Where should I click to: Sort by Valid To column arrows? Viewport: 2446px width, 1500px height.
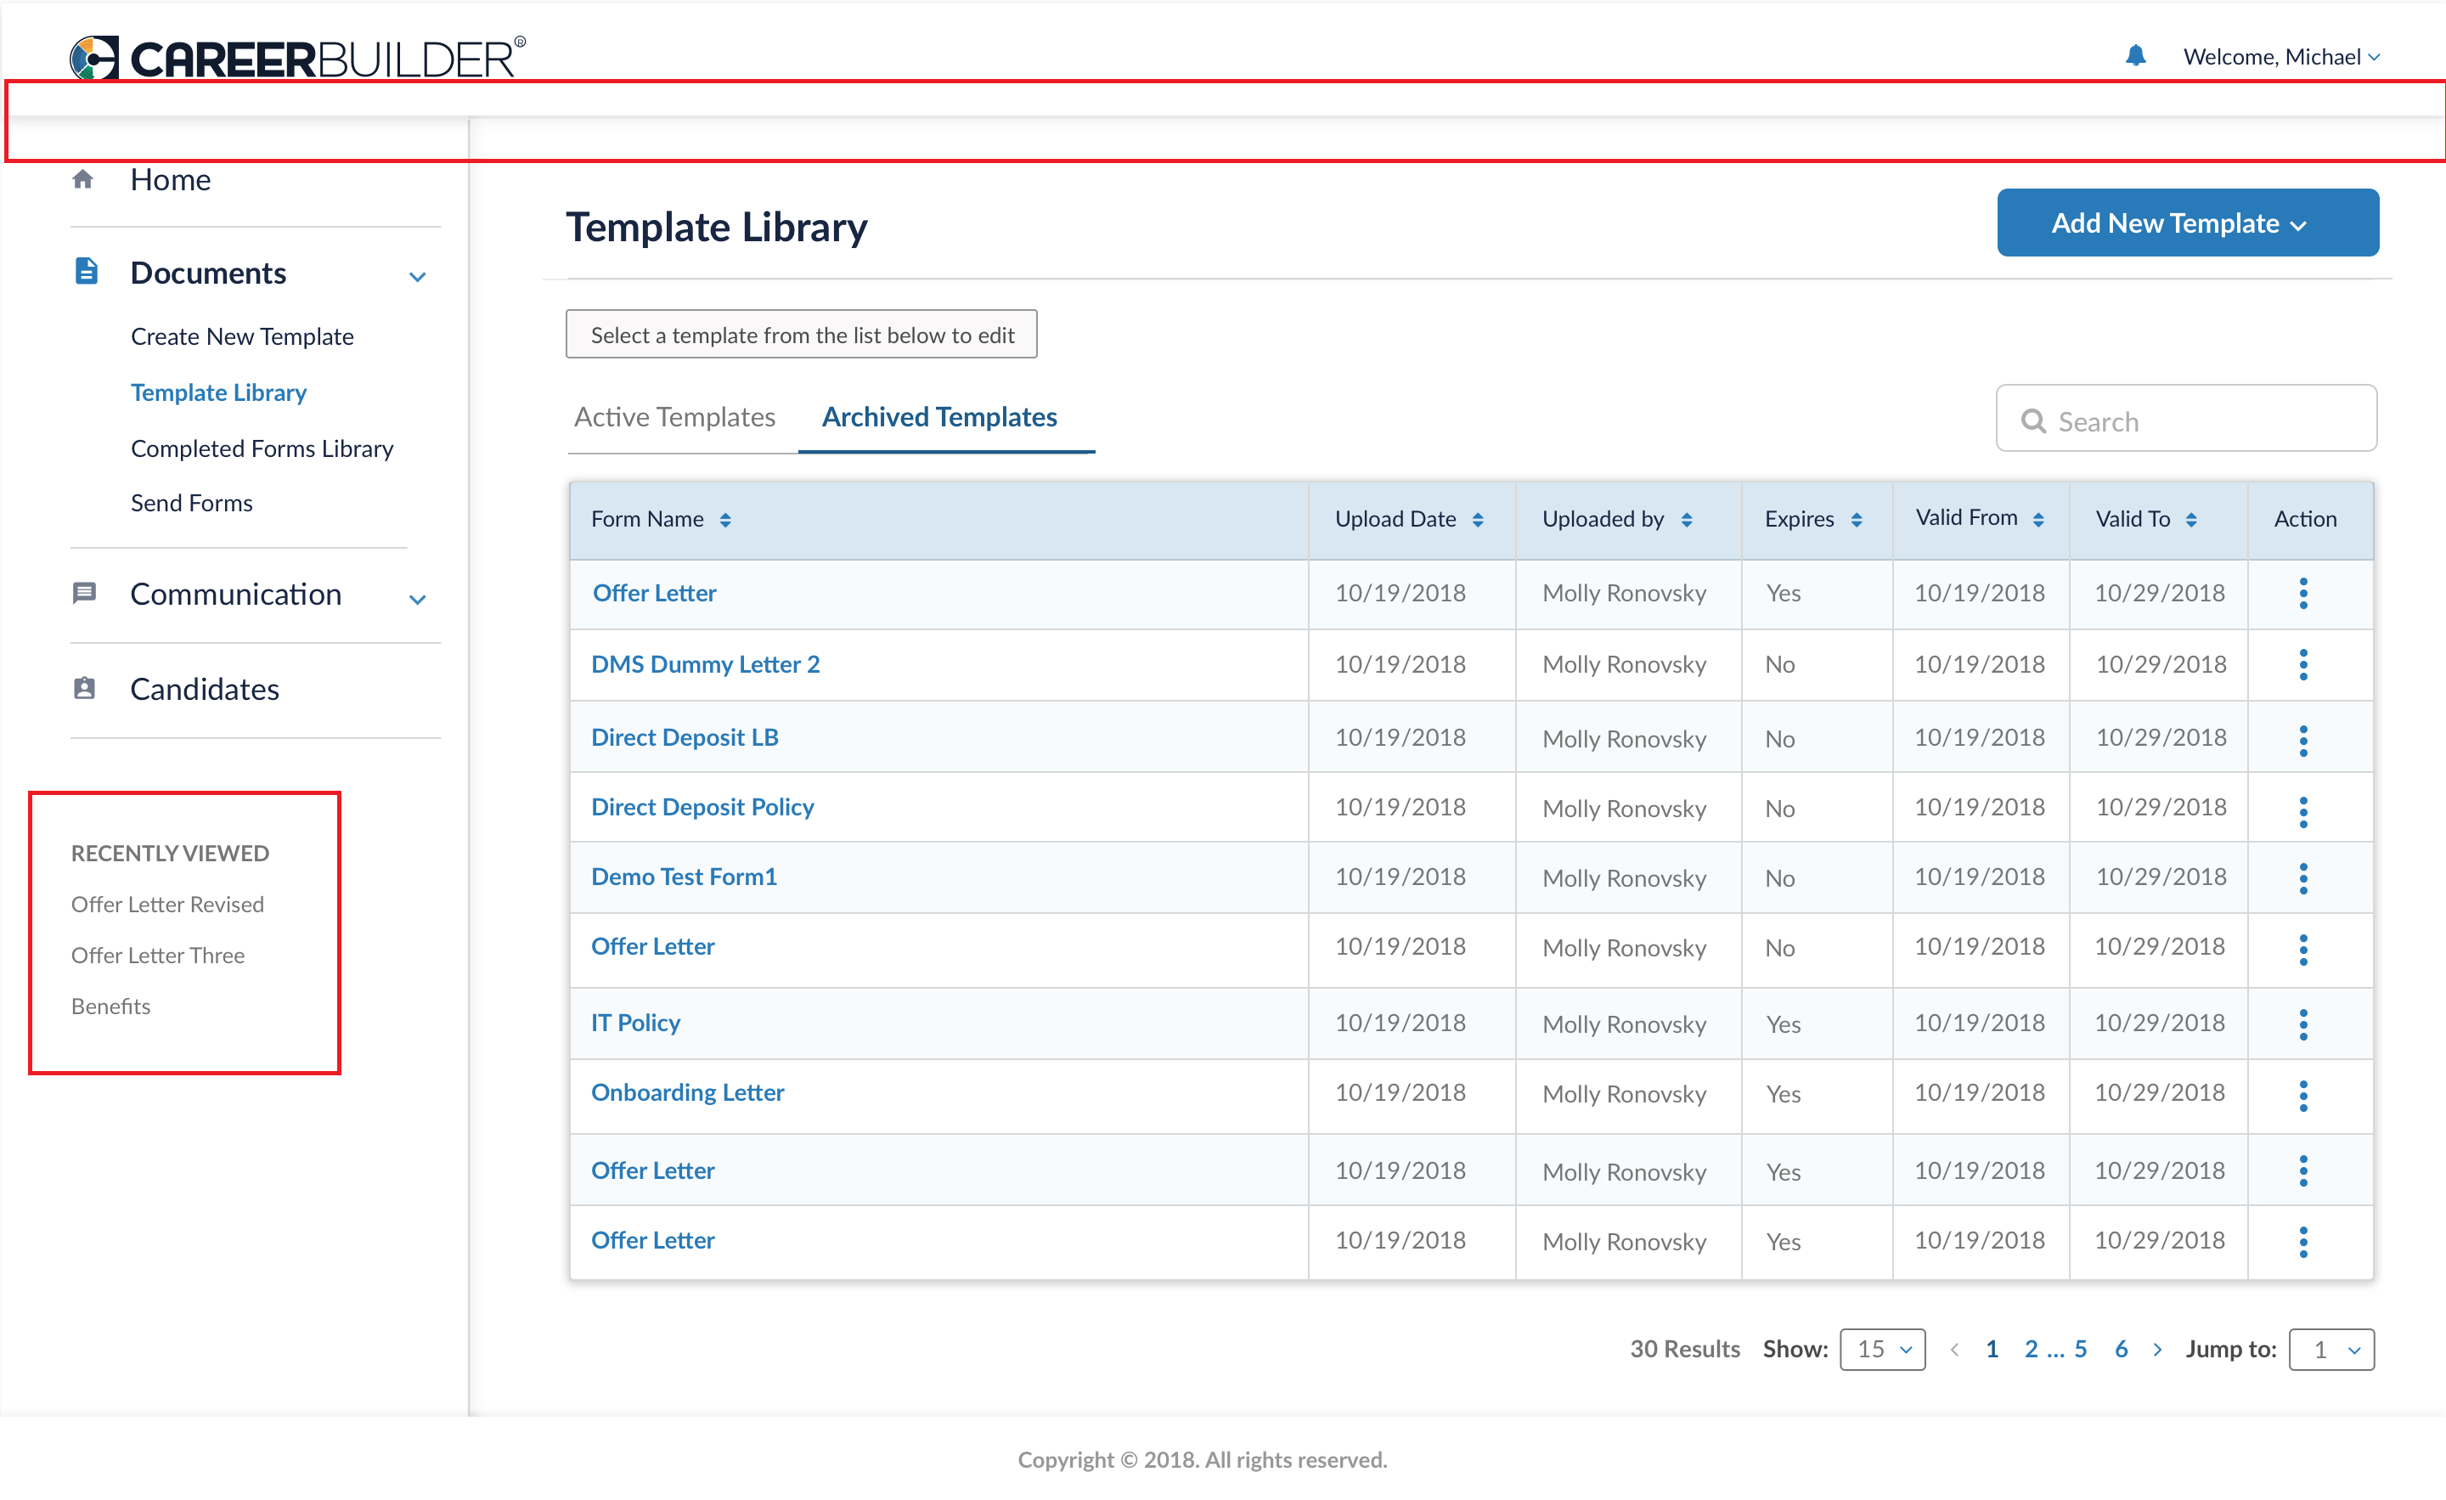click(x=2191, y=520)
